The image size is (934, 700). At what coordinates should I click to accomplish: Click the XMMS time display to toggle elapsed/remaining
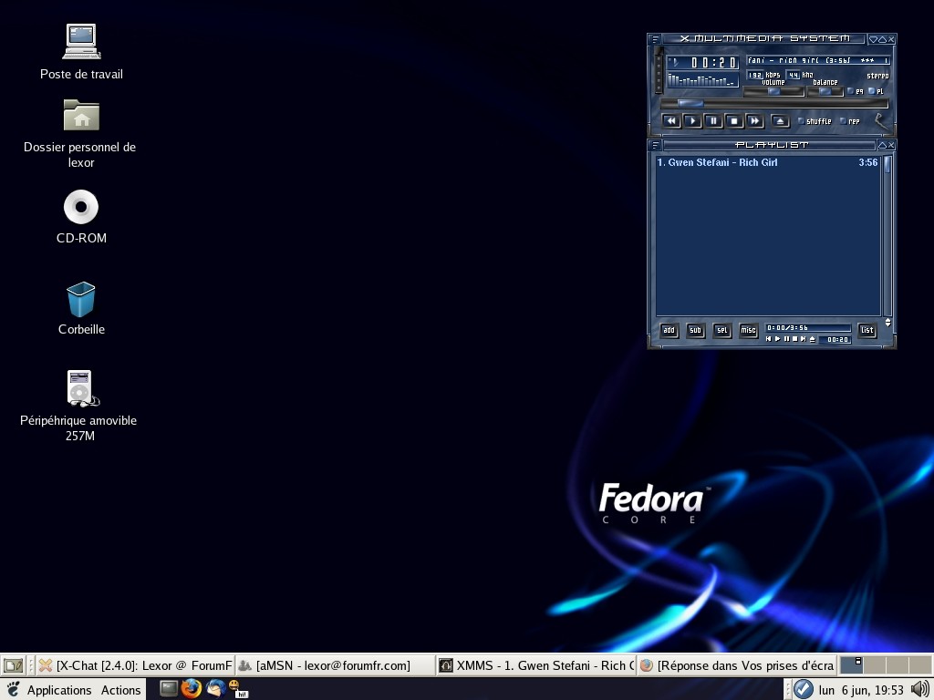click(703, 62)
